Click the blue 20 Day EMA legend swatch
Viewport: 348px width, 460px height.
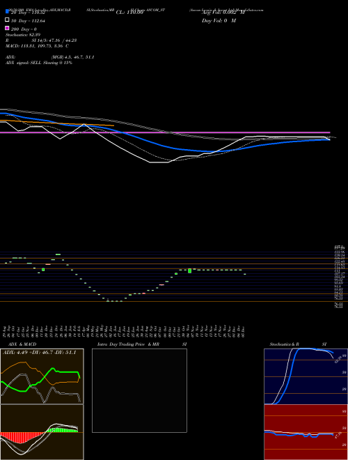(x=7, y=12)
